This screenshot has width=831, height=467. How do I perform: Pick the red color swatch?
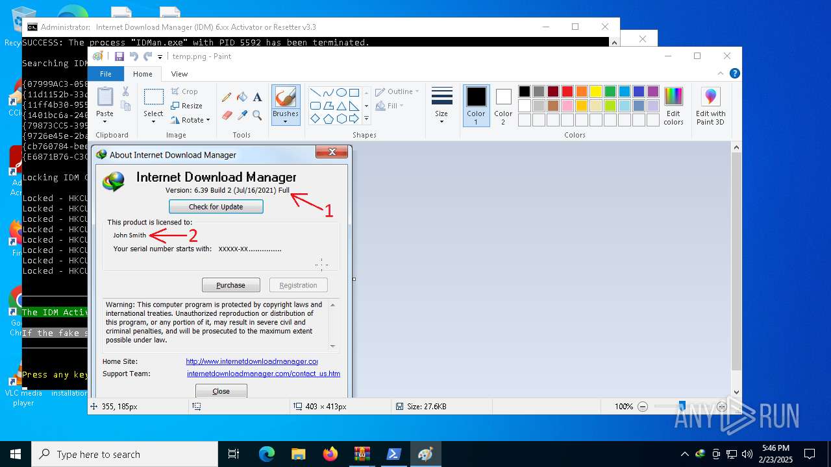567,91
